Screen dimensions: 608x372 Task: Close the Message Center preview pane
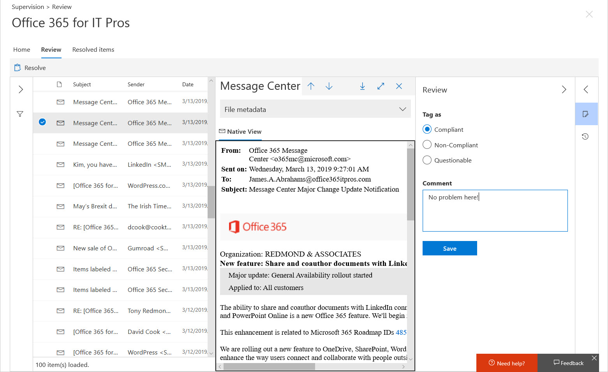point(399,86)
